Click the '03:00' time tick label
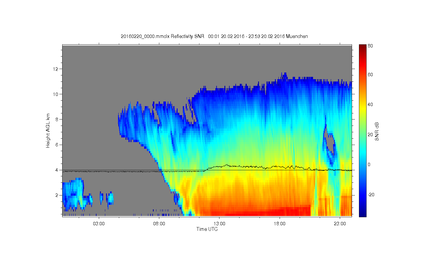Screen dimensions: 436x261 tap(99, 224)
